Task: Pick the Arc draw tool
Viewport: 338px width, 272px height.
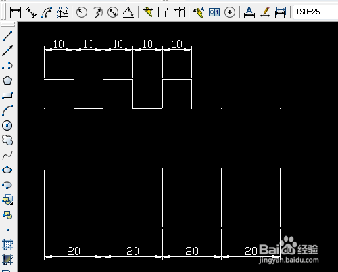Action: click(7, 110)
